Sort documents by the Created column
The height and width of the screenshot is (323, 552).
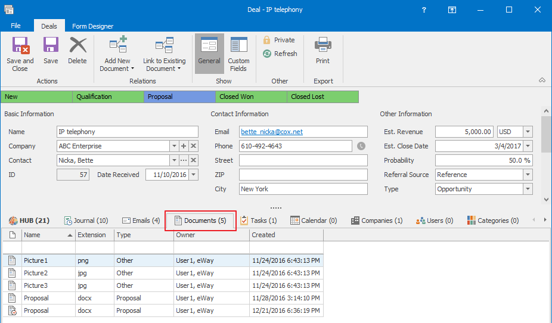point(287,235)
